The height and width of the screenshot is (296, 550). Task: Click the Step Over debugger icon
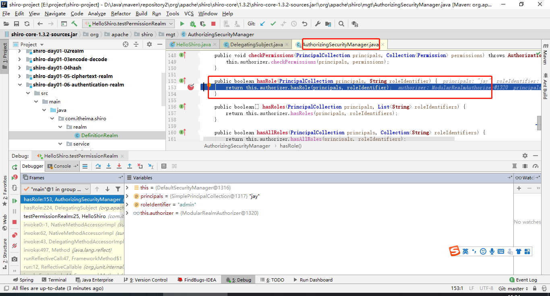point(98,166)
